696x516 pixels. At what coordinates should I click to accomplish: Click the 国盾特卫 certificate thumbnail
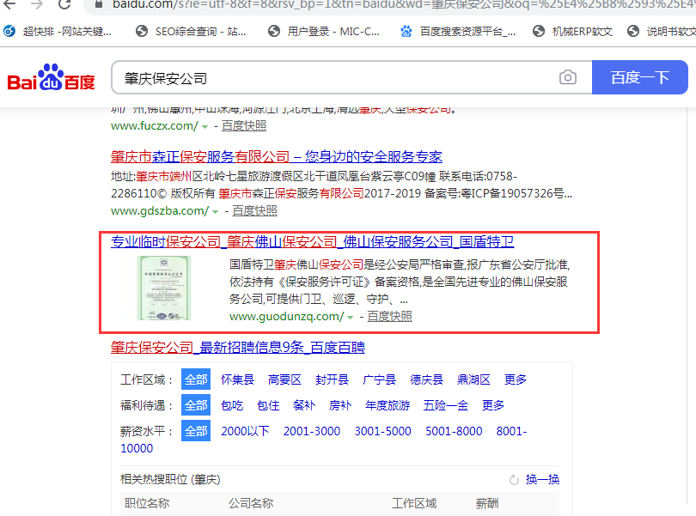(164, 288)
